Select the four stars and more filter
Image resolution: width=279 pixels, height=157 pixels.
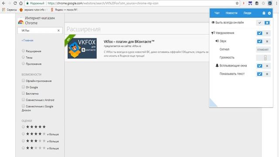23,134
